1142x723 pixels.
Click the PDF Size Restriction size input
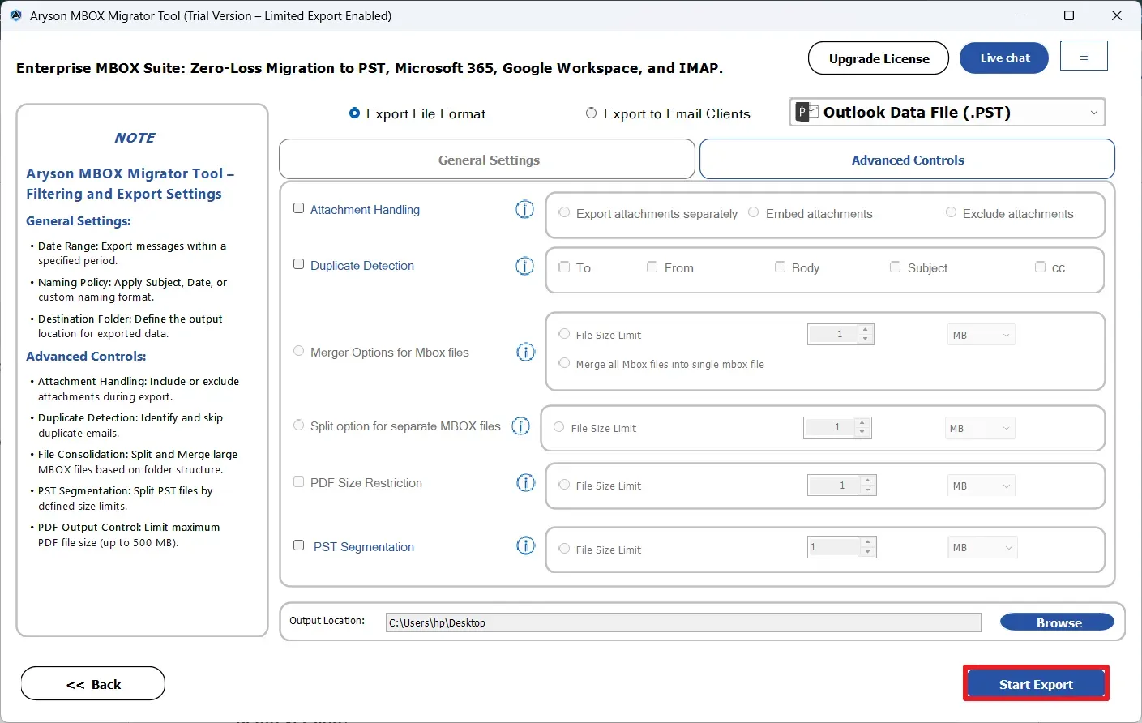pyautogui.click(x=834, y=486)
